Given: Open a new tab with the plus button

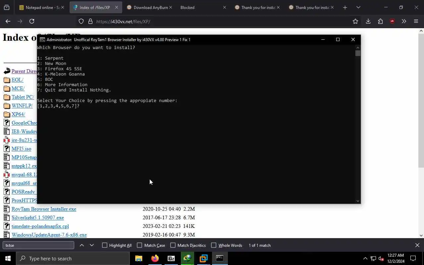Looking at the screenshot, I should point(345,7).
